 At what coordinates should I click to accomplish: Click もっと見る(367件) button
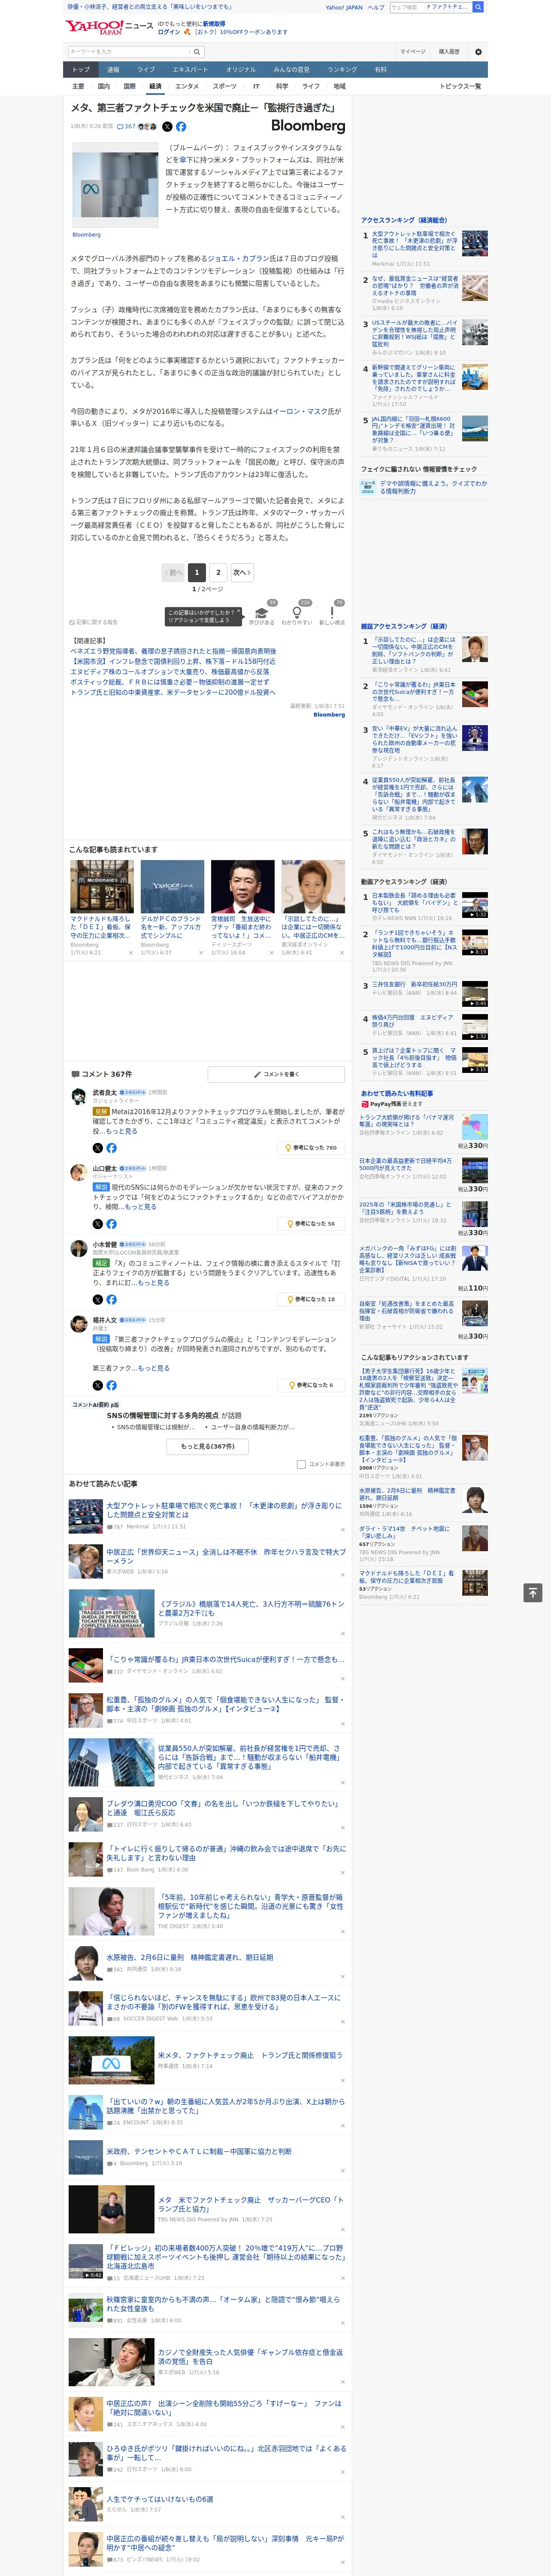click(208, 1446)
